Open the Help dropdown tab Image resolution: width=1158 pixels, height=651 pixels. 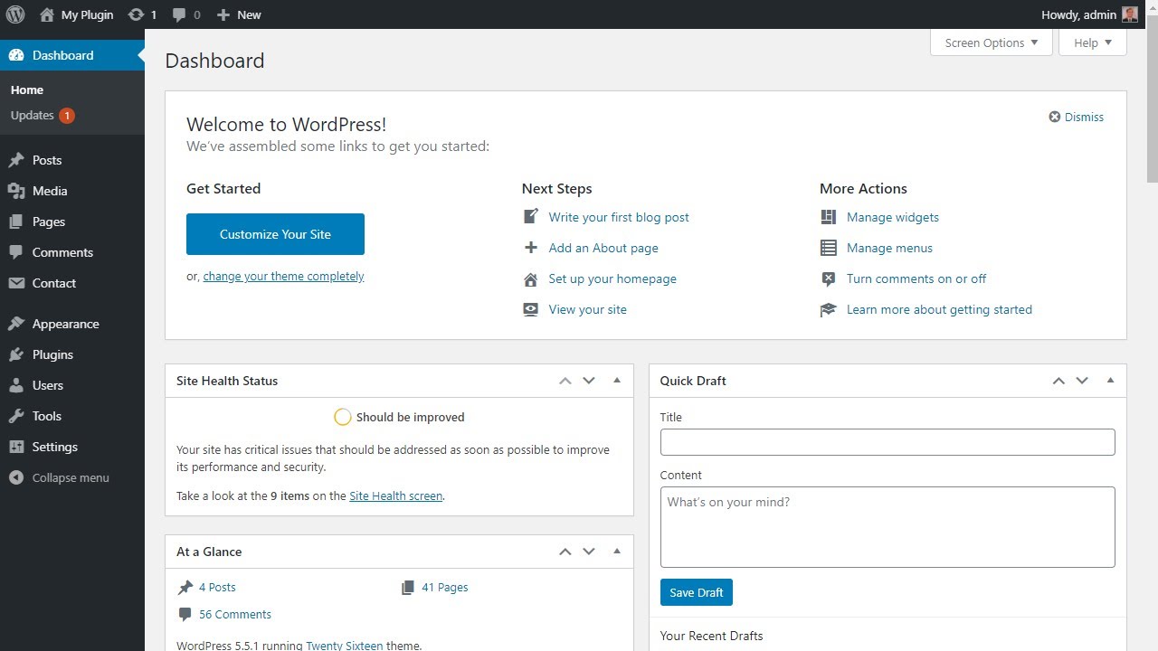coord(1092,42)
